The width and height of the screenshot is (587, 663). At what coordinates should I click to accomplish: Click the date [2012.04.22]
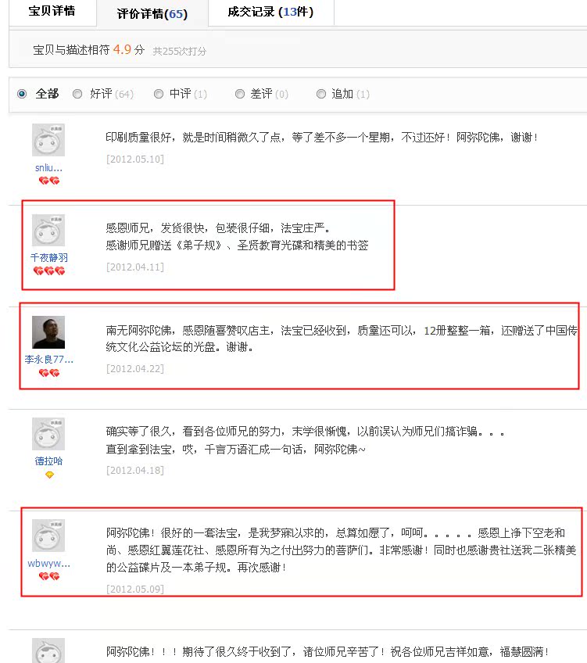point(134,368)
